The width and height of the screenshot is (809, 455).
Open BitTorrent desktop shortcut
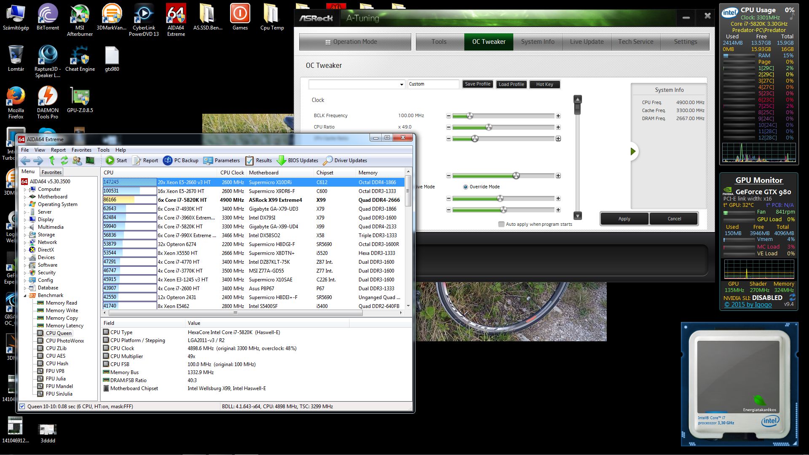[48, 17]
